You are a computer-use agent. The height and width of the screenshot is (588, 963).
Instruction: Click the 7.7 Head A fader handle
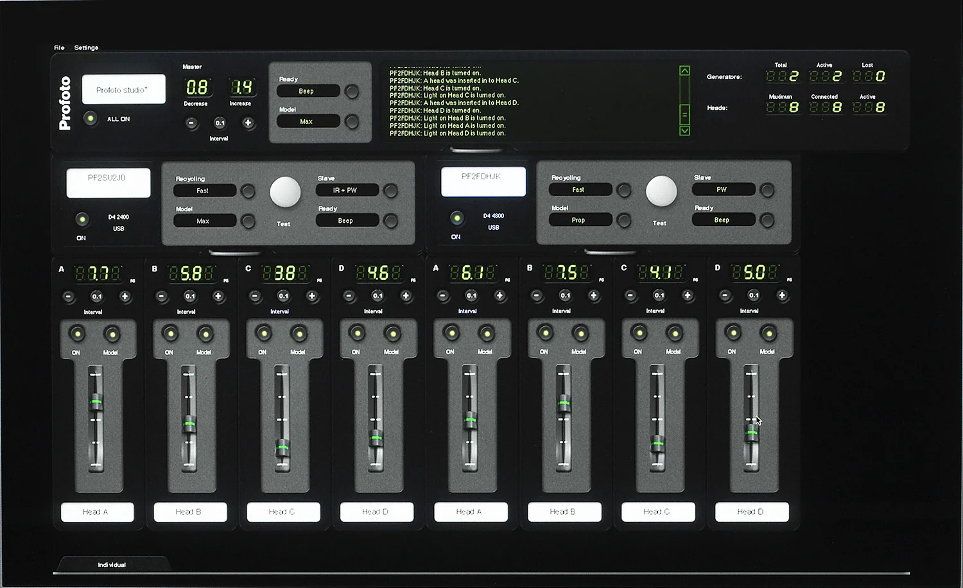pyautogui.click(x=96, y=403)
